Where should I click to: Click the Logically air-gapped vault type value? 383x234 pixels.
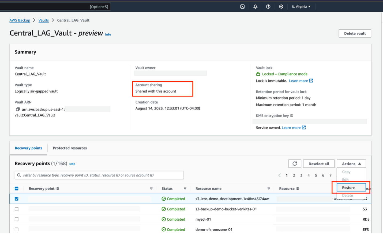pos(36,91)
